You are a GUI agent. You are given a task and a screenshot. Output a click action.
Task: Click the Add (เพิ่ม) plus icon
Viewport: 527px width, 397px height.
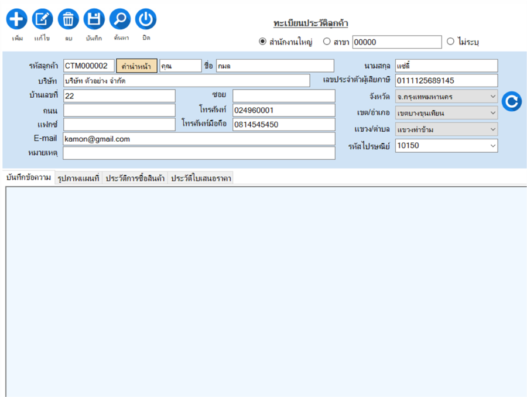[x=16, y=19]
